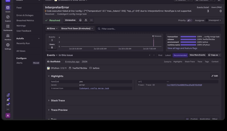Open the Trace ID link
227x131 pixels.
tap(184, 85)
